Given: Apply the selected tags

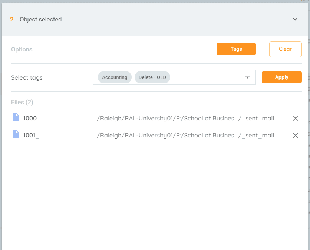Looking at the screenshot, I should (282, 77).
